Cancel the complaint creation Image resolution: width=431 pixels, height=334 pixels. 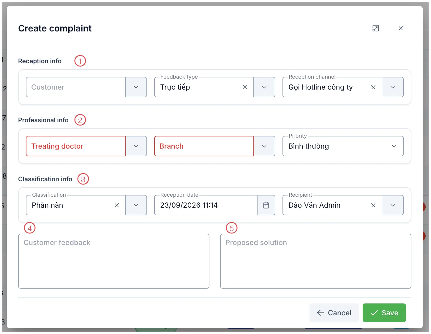pos(334,313)
